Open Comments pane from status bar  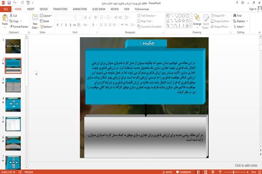184,172
